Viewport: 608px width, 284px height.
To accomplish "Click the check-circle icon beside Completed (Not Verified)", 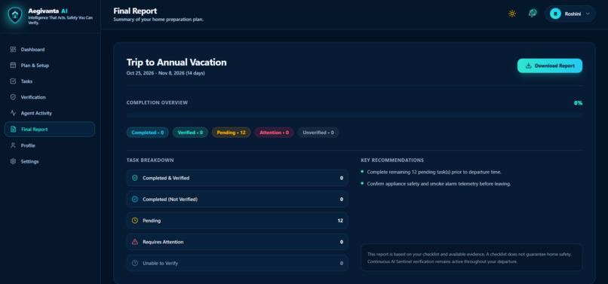I will pyautogui.click(x=135, y=199).
